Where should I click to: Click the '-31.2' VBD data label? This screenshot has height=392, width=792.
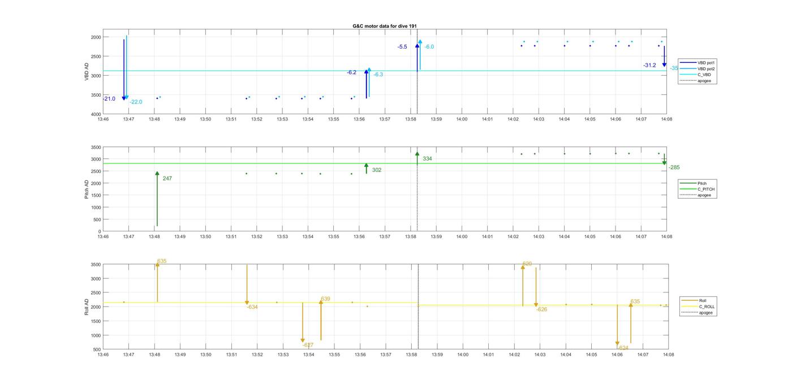point(649,66)
